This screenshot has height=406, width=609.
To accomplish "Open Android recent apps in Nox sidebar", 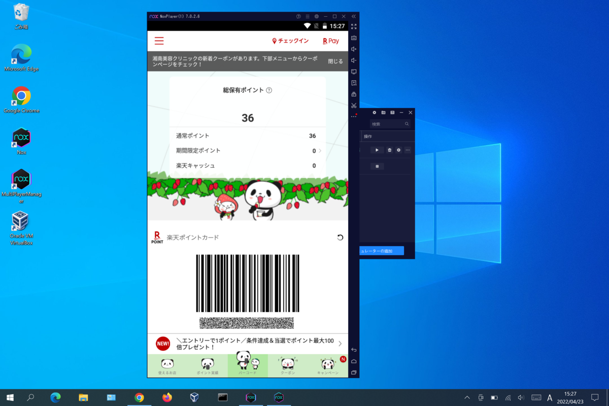I will click(354, 373).
